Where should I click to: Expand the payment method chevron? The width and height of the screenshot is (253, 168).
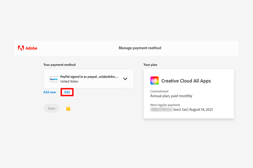point(125,79)
